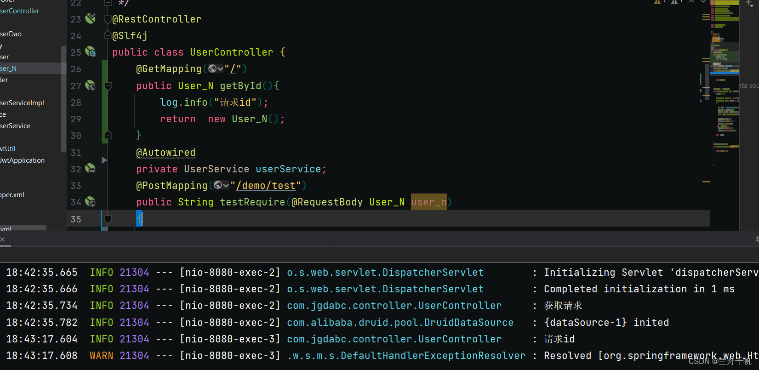This screenshot has height=370, width=759.
Task: Click 'Completed initialization in 1 ms' message
Action: (639, 289)
